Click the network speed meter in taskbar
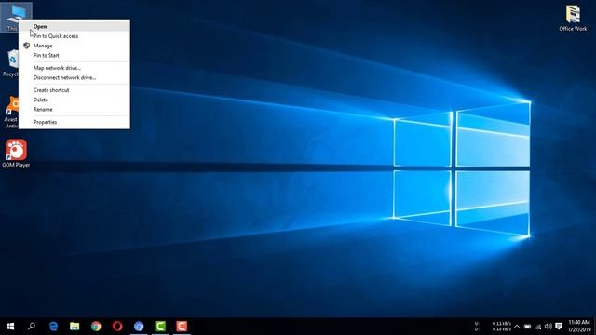The image size is (596, 335). click(494, 327)
